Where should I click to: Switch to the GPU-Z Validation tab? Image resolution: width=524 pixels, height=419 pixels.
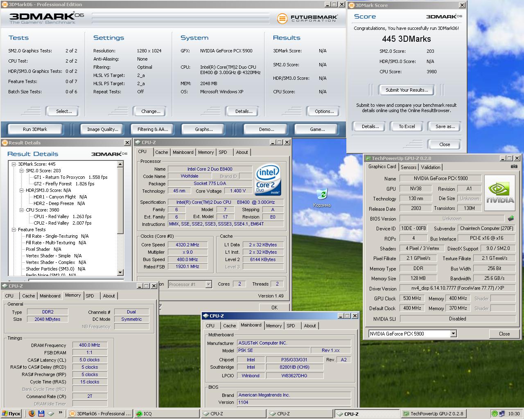point(431,167)
